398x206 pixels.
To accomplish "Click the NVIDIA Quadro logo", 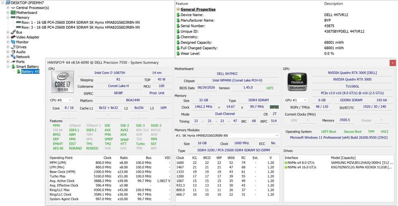I will (x=297, y=81).
